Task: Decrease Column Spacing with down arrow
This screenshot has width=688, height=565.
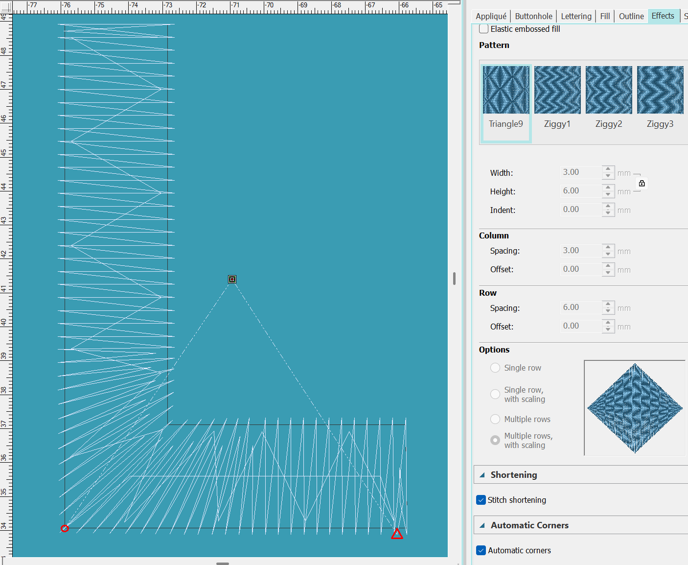Action: 608,254
